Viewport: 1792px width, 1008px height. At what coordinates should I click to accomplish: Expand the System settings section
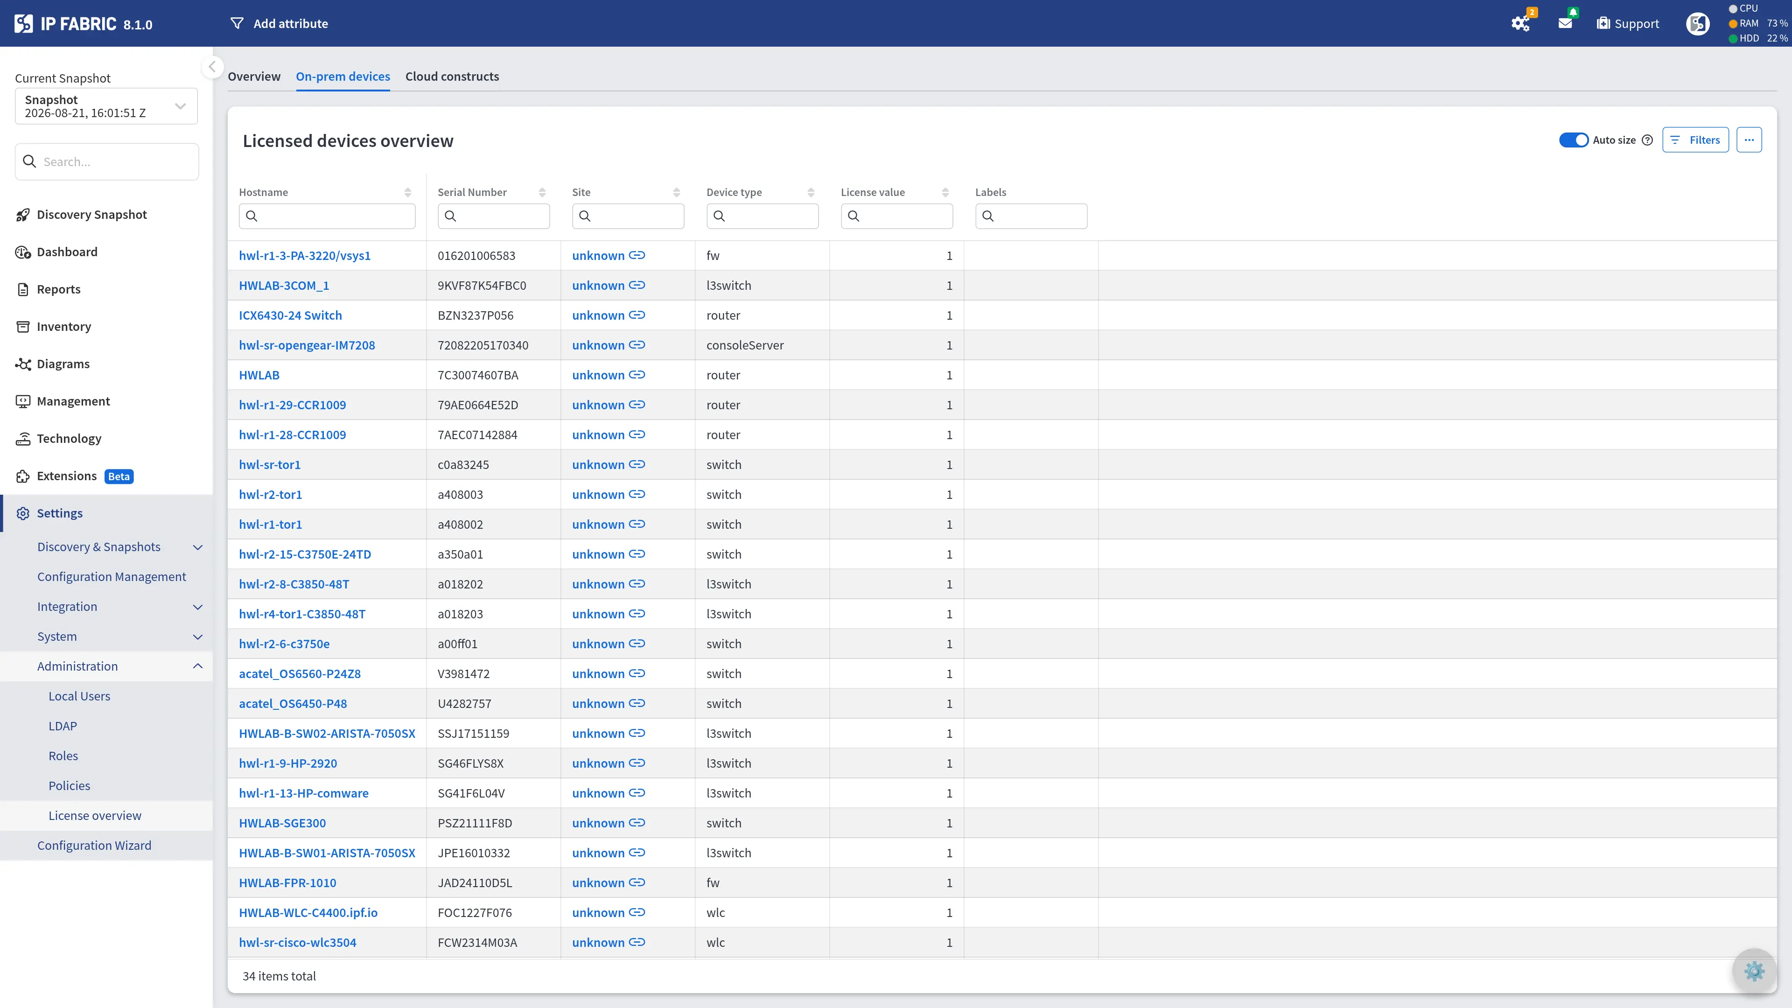coord(197,637)
